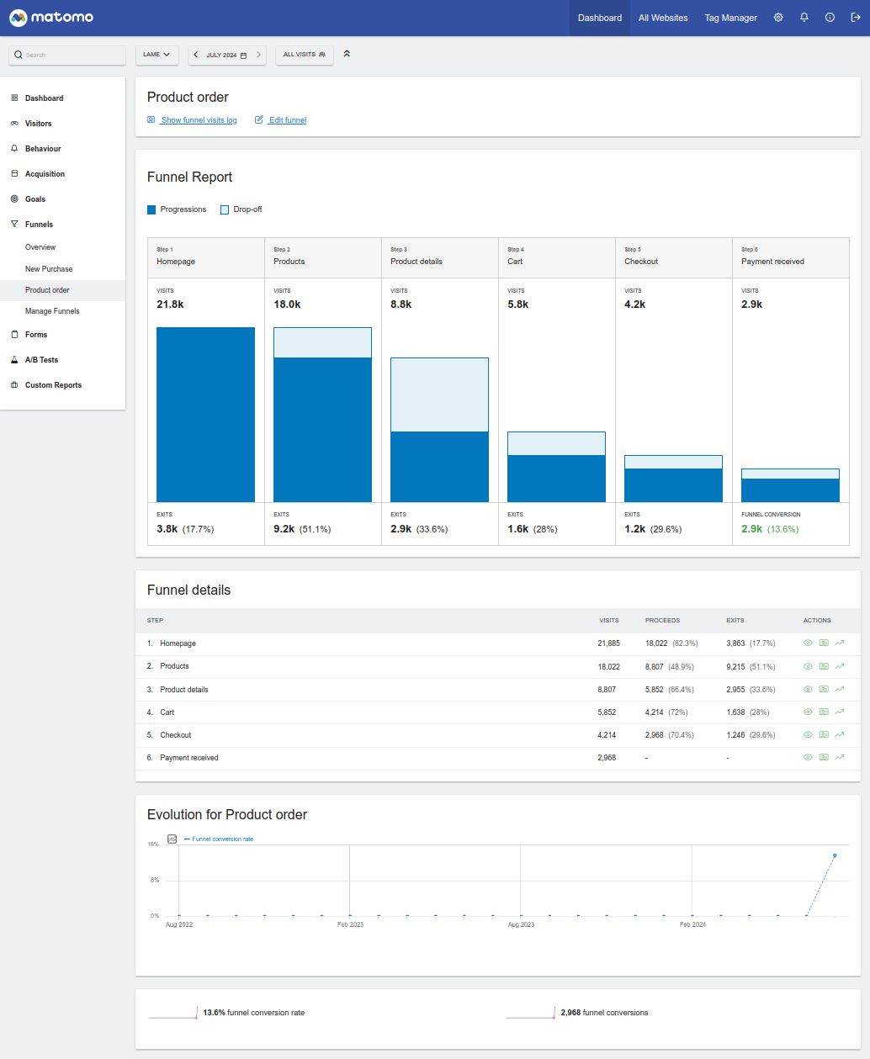Toggle the Progressions legend checkbox
Screen dimensions: 870x1059
[151, 209]
